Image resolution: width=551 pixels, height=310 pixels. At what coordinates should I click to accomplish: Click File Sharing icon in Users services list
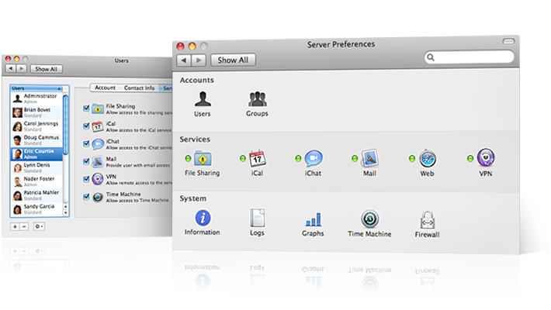97,108
